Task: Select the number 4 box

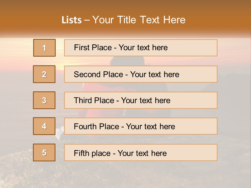Action: point(44,126)
